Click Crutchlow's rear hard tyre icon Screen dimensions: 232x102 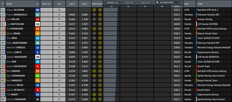tap(100, 24)
